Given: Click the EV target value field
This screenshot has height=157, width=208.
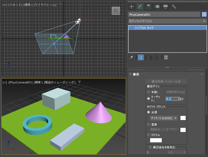Looking at the screenshot, I should point(172,99).
